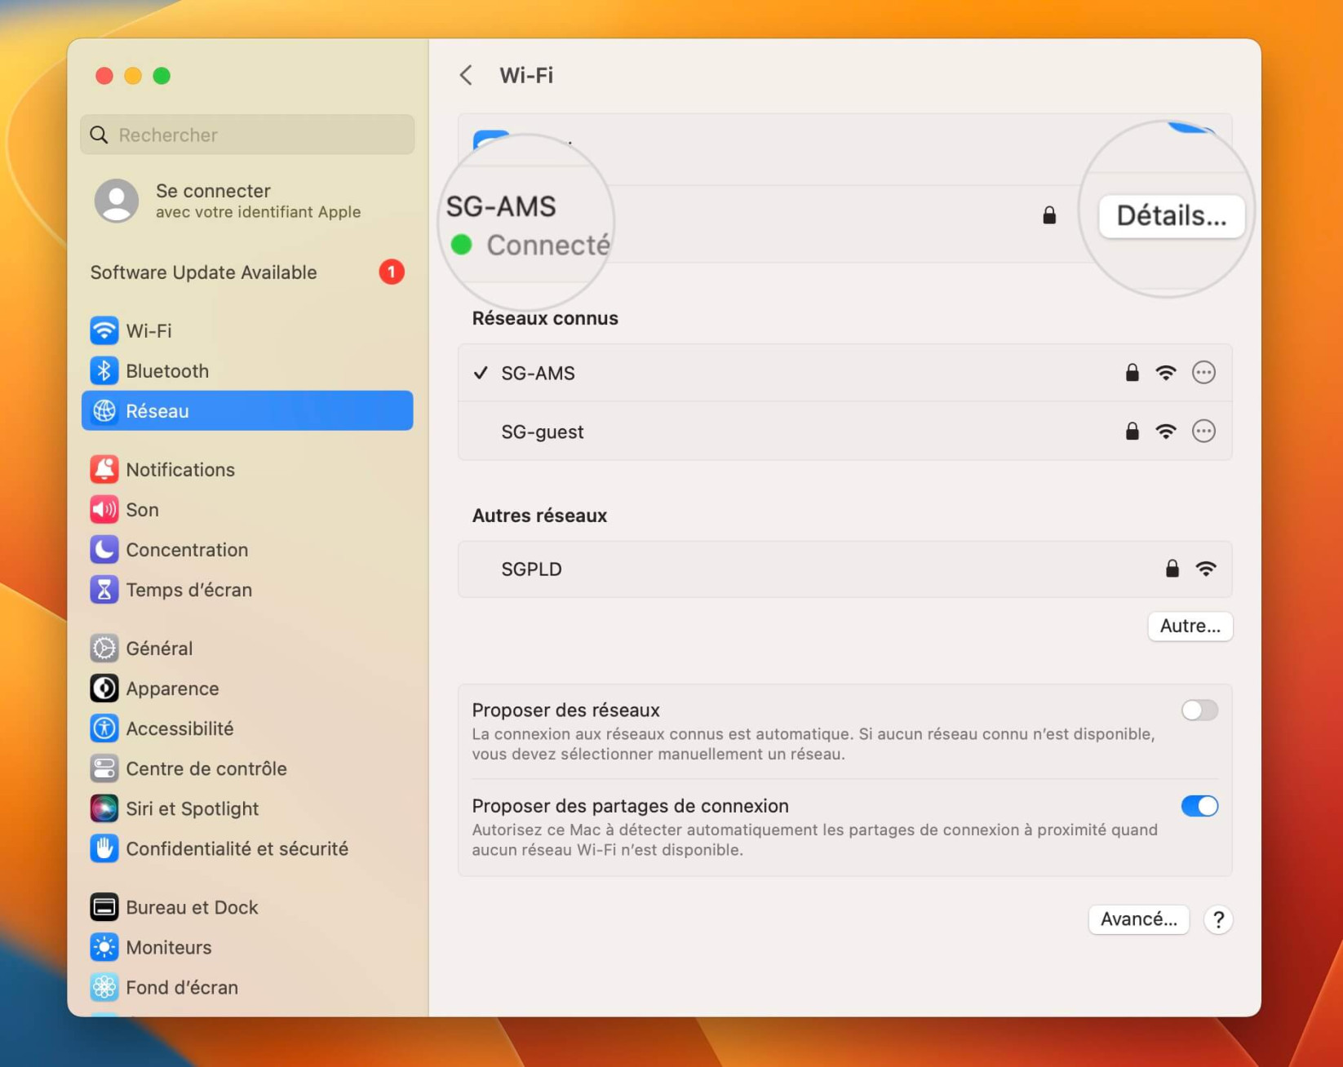Click Confidentialité et sécurité hand icon

(104, 848)
